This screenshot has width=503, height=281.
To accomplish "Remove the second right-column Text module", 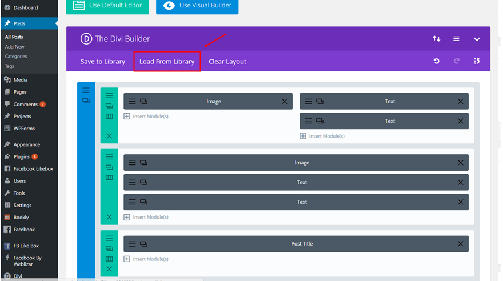I will (x=460, y=121).
